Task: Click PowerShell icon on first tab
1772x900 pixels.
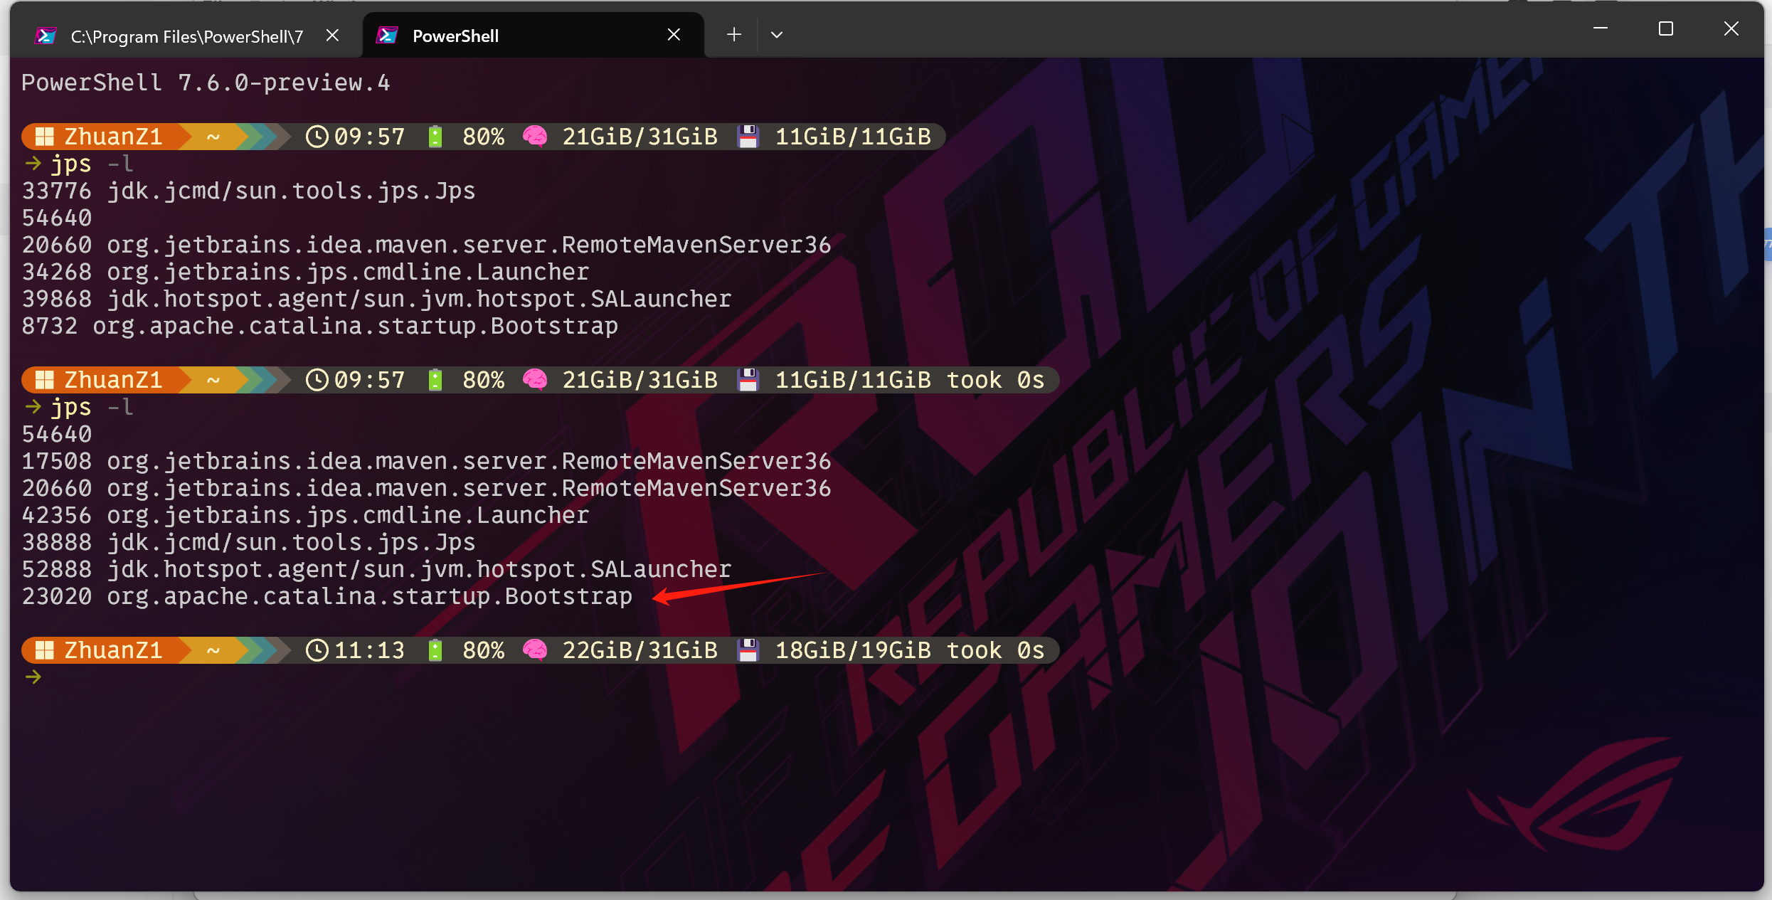Action: coord(46,36)
